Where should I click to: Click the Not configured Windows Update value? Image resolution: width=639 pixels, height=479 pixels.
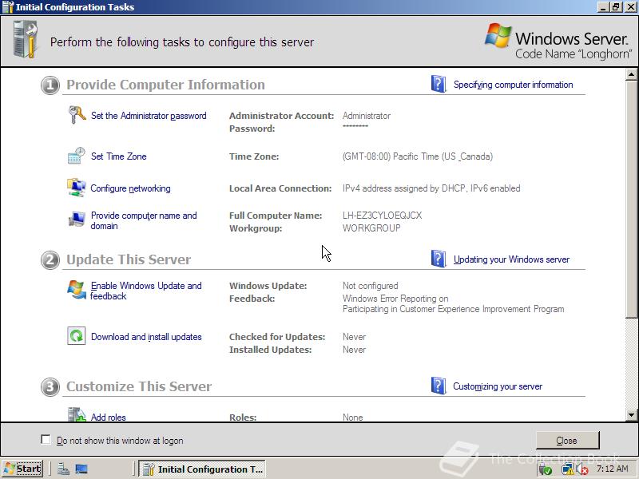click(x=370, y=286)
